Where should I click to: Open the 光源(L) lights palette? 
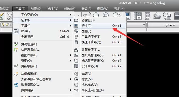pyautogui.click(x=100, y=74)
